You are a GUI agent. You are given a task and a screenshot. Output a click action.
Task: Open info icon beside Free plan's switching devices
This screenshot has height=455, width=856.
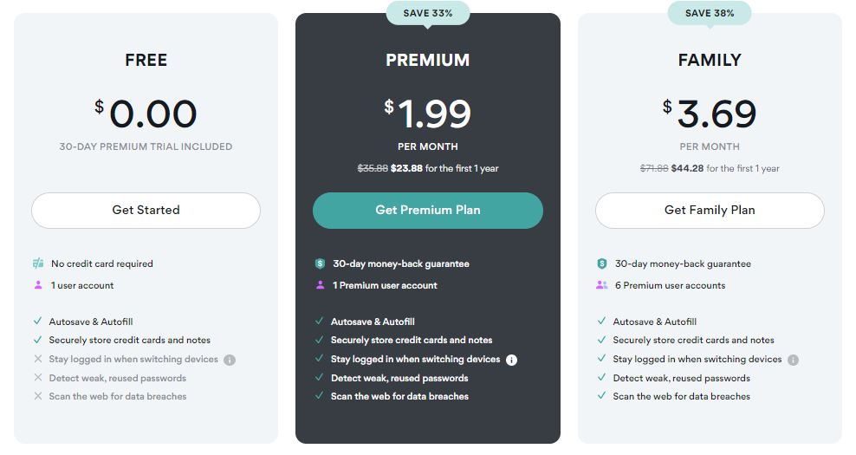click(230, 360)
